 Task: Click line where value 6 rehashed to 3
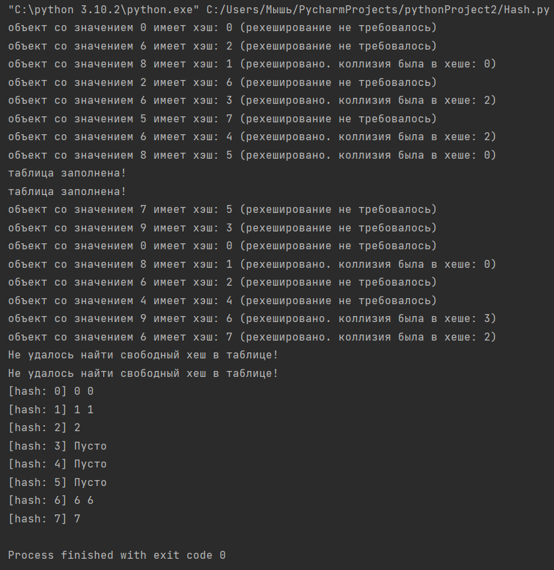pos(252,101)
